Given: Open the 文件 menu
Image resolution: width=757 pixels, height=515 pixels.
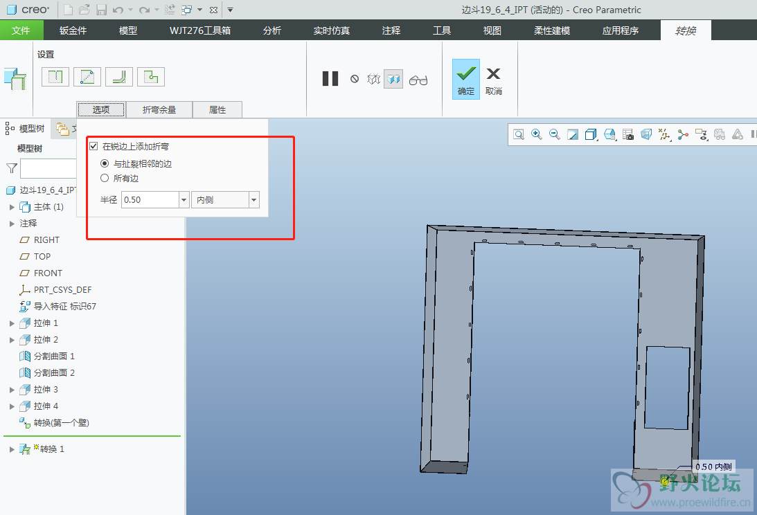Looking at the screenshot, I should pyautogui.click(x=21, y=30).
